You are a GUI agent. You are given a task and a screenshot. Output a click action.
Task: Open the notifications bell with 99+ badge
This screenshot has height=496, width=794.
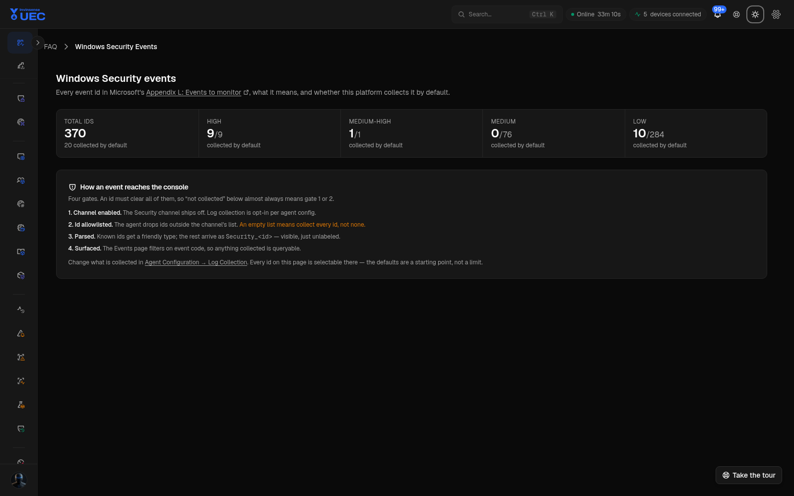(718, 14)
